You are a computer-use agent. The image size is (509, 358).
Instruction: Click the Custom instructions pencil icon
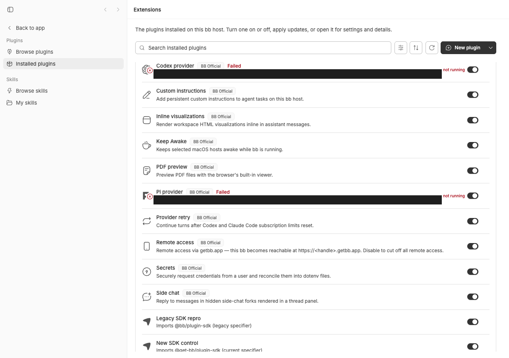tap(147, 95)
